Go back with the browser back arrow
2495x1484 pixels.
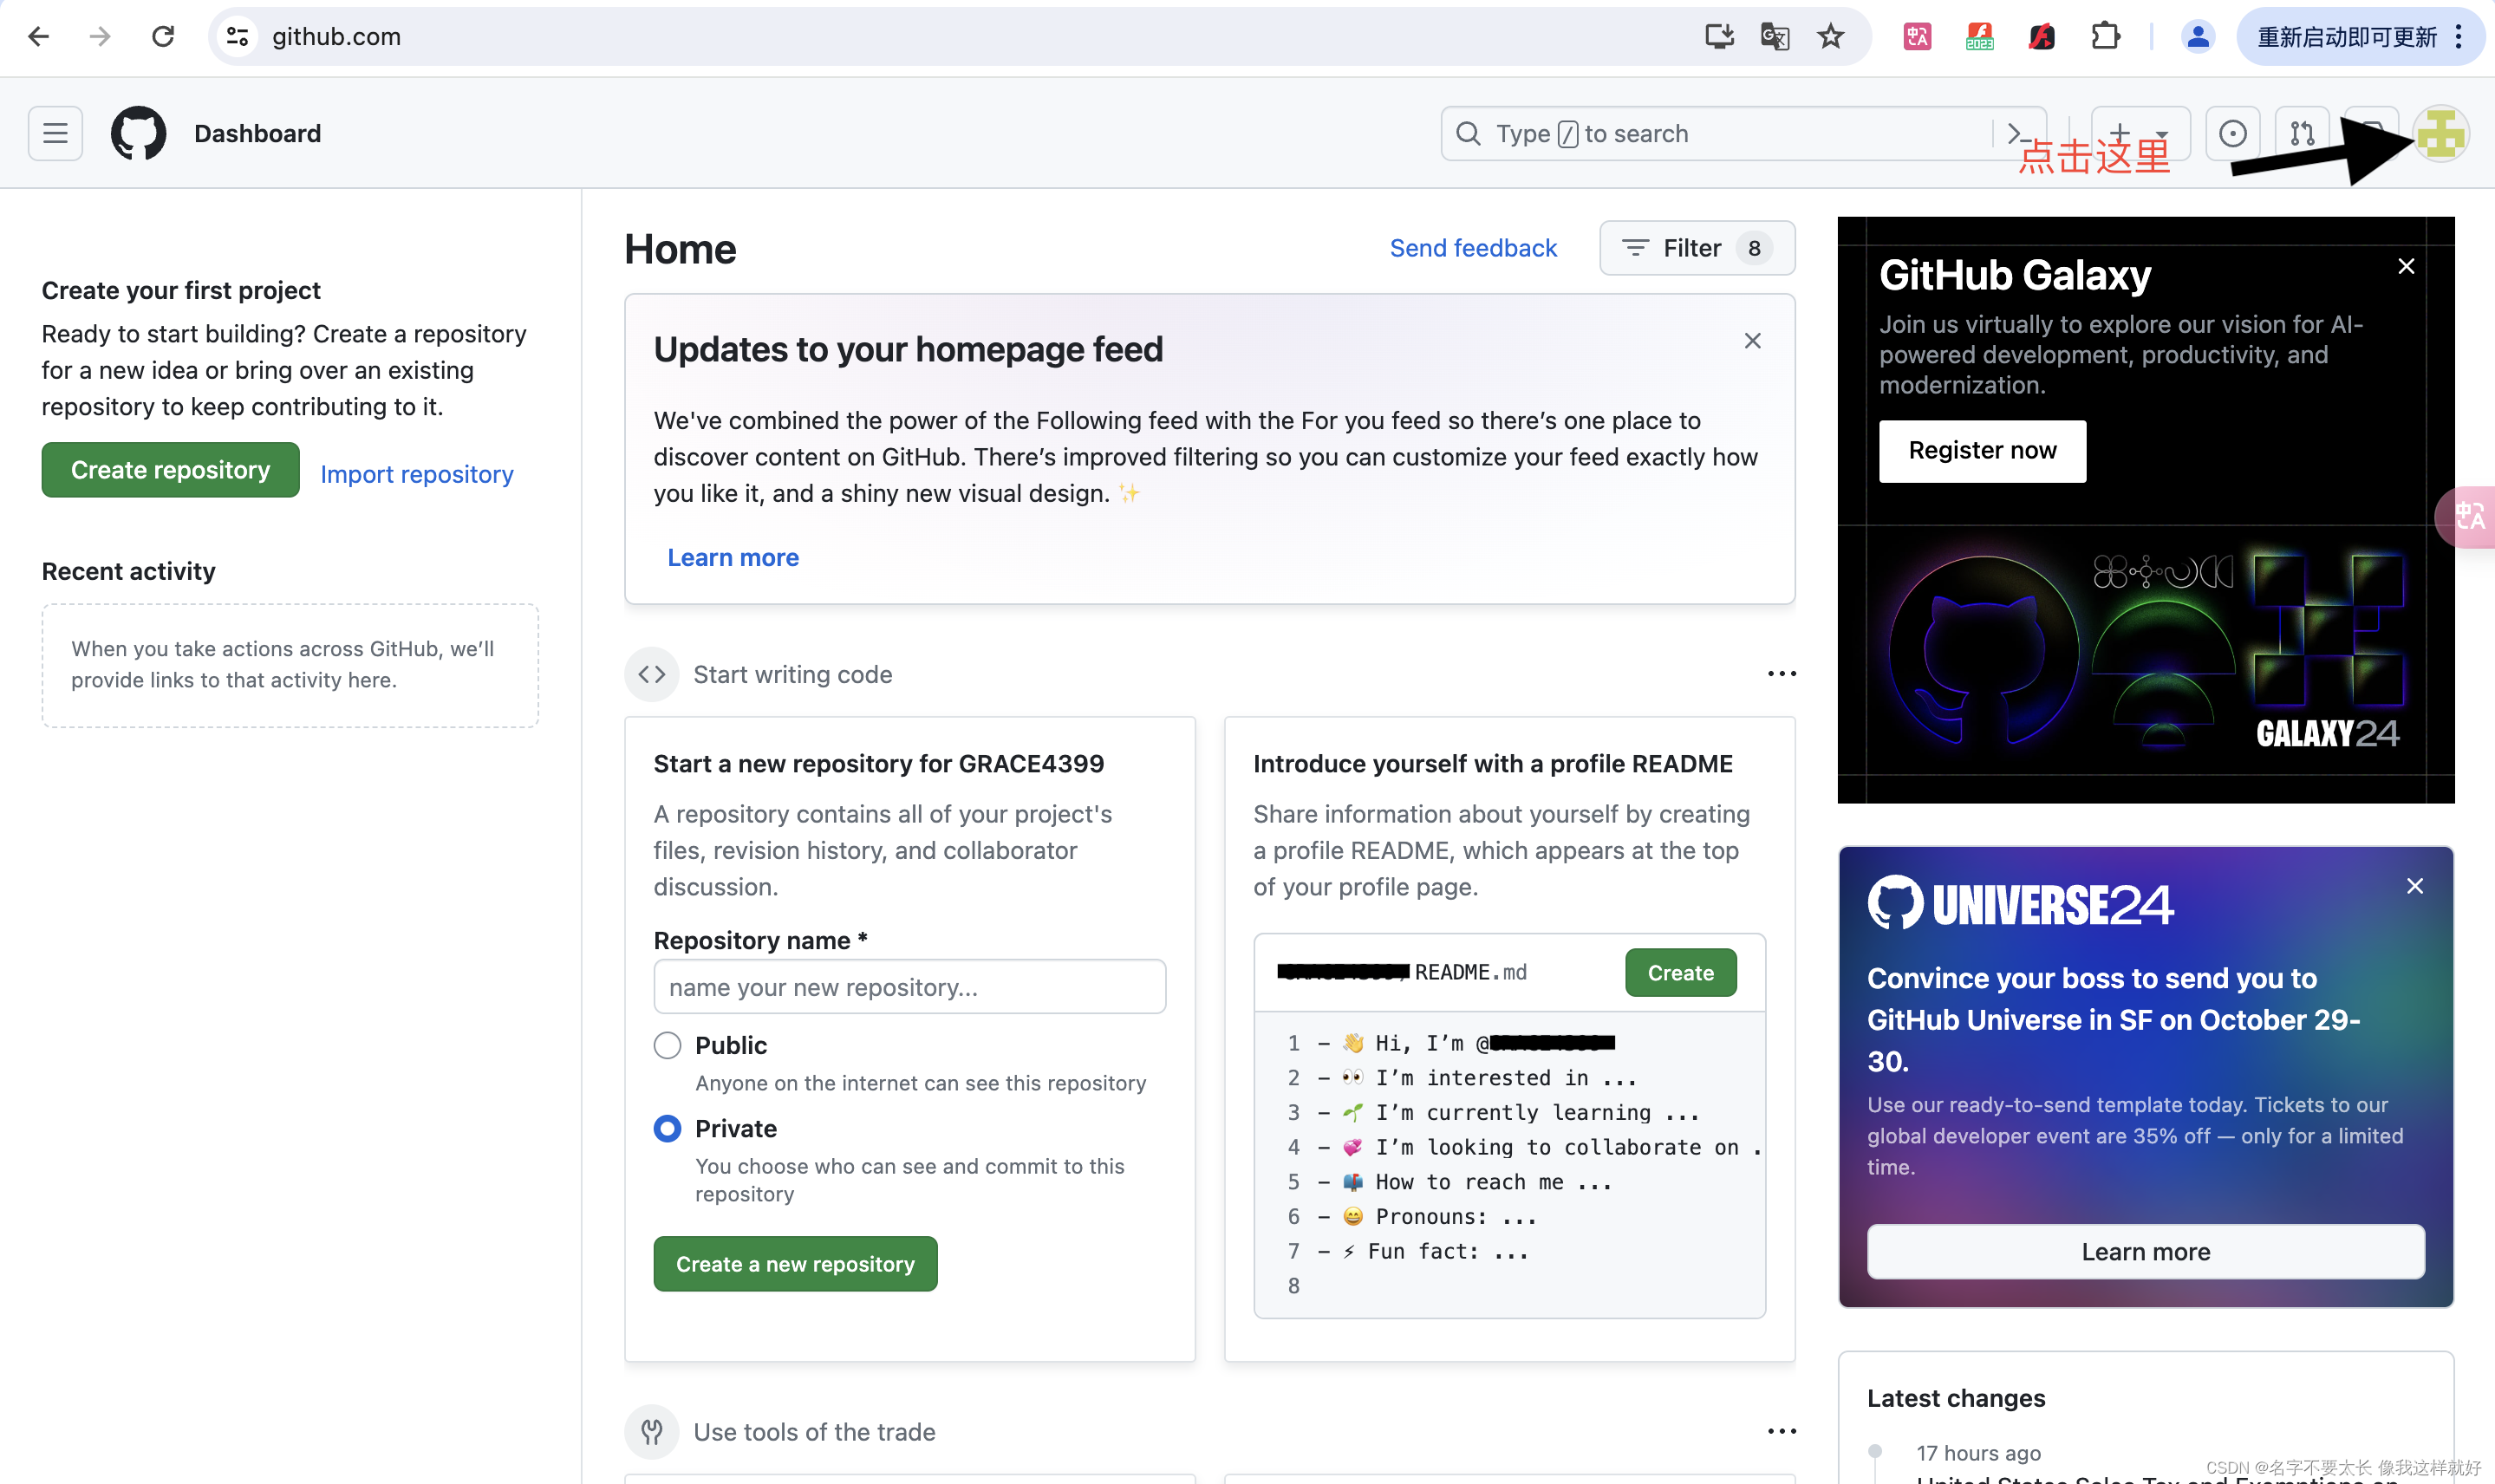38,37
